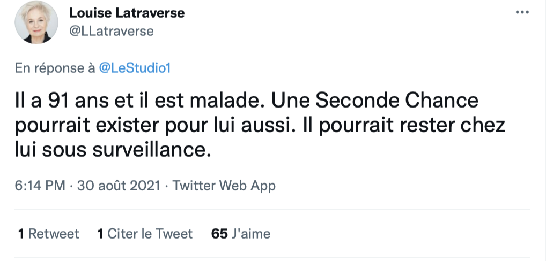View the Retweet list
This screenshot has height=261, width=546.
pos(48,234)
